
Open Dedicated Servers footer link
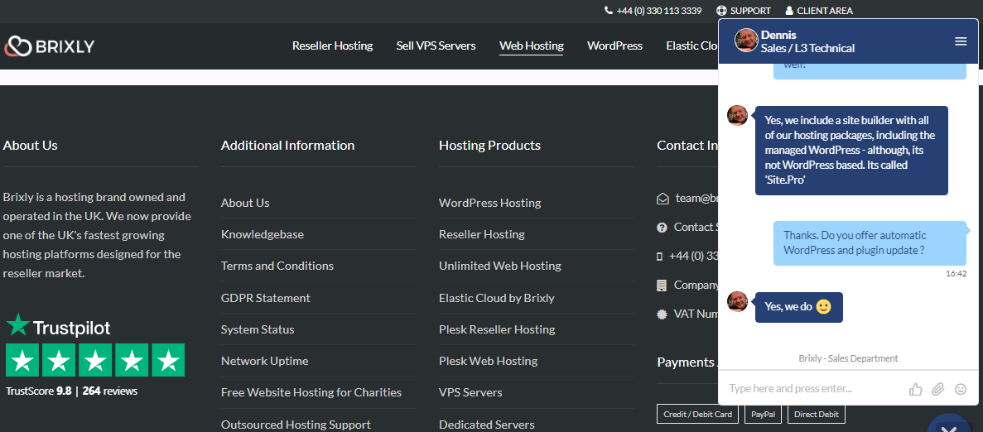click(486, 425)
